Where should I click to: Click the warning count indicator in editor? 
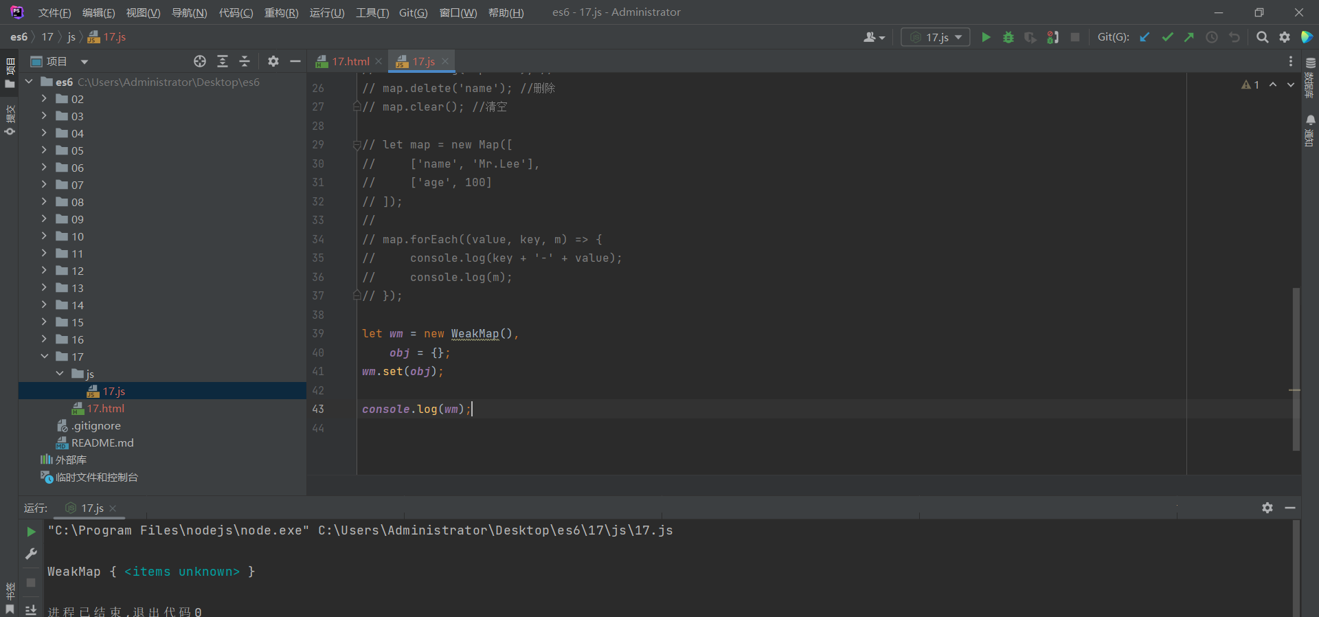tap(1250, 85)
